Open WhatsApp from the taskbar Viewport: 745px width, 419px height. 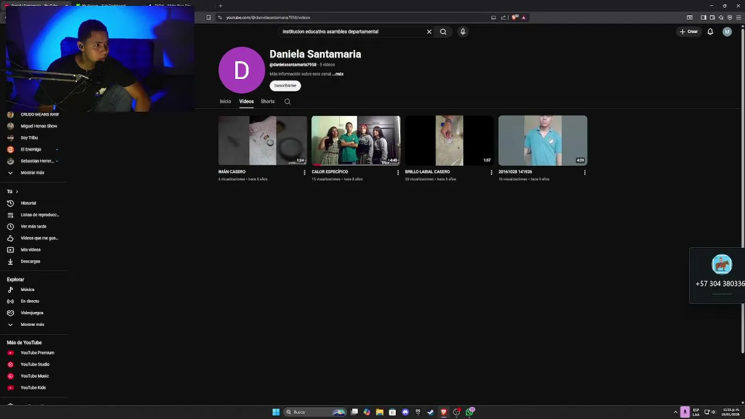tap(470, 412)
